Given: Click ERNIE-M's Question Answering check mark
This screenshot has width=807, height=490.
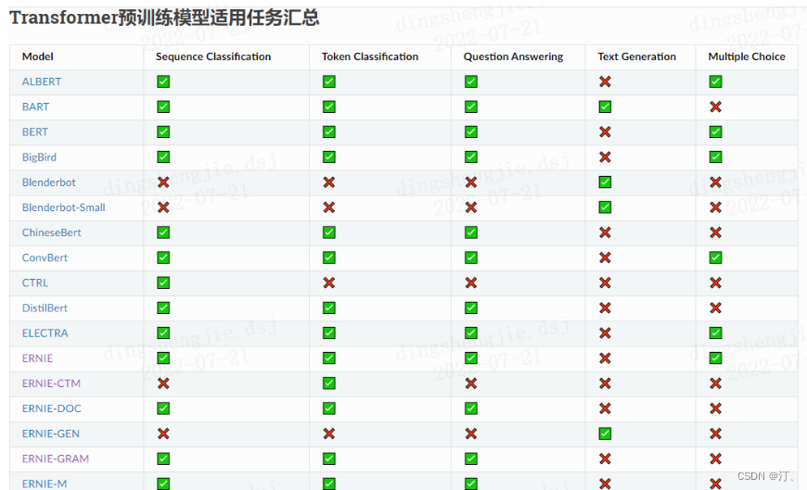Looking at the screenshot, I should tap(471, 484).
